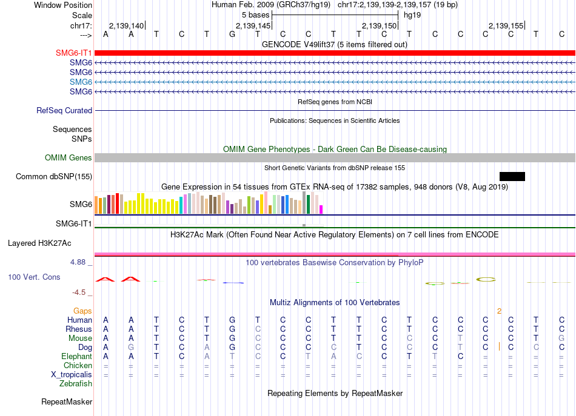Select the light-blue SMG6 transcript label
Viewport: 576px width, 416px height.
(x=81, y=82)
